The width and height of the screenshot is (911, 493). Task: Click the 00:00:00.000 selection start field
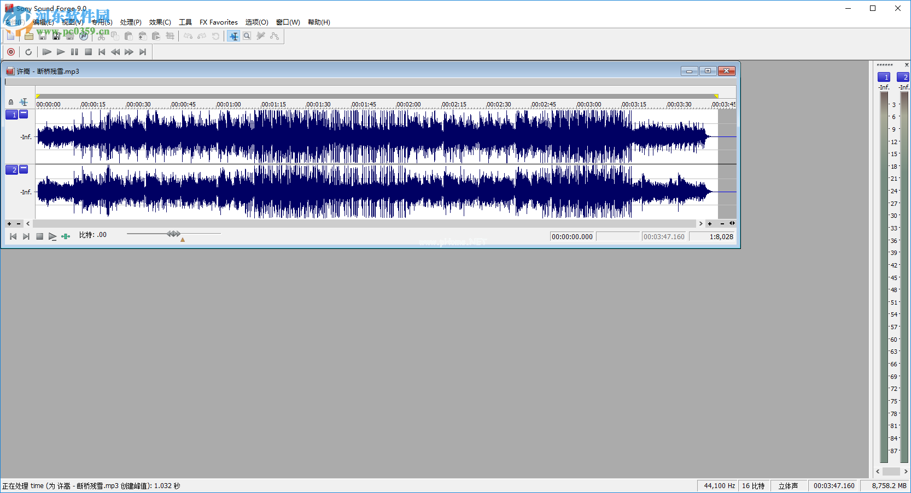[x=572, y=236]
